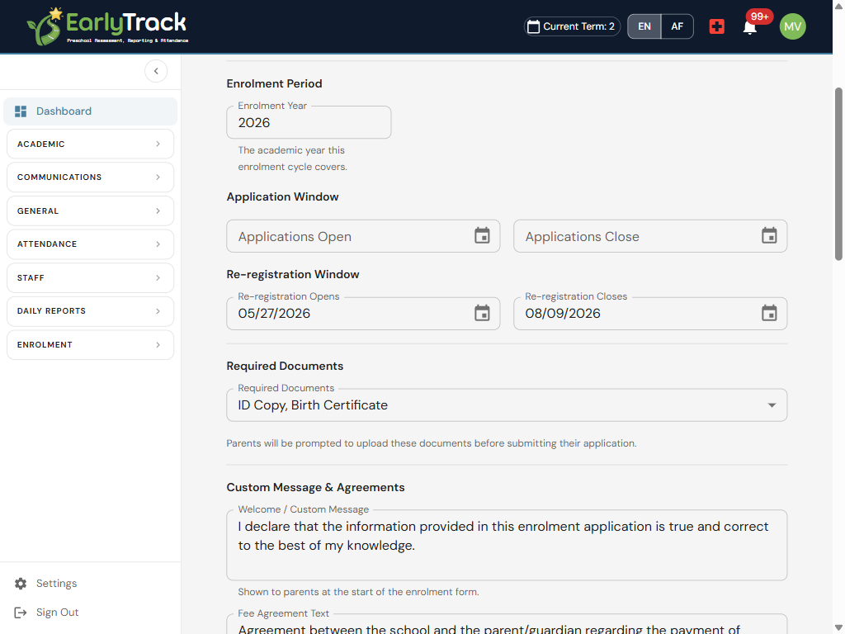Click the Custom Message & Agreements heading
Screen dimensions: 845x634
(x=315, y=487)
